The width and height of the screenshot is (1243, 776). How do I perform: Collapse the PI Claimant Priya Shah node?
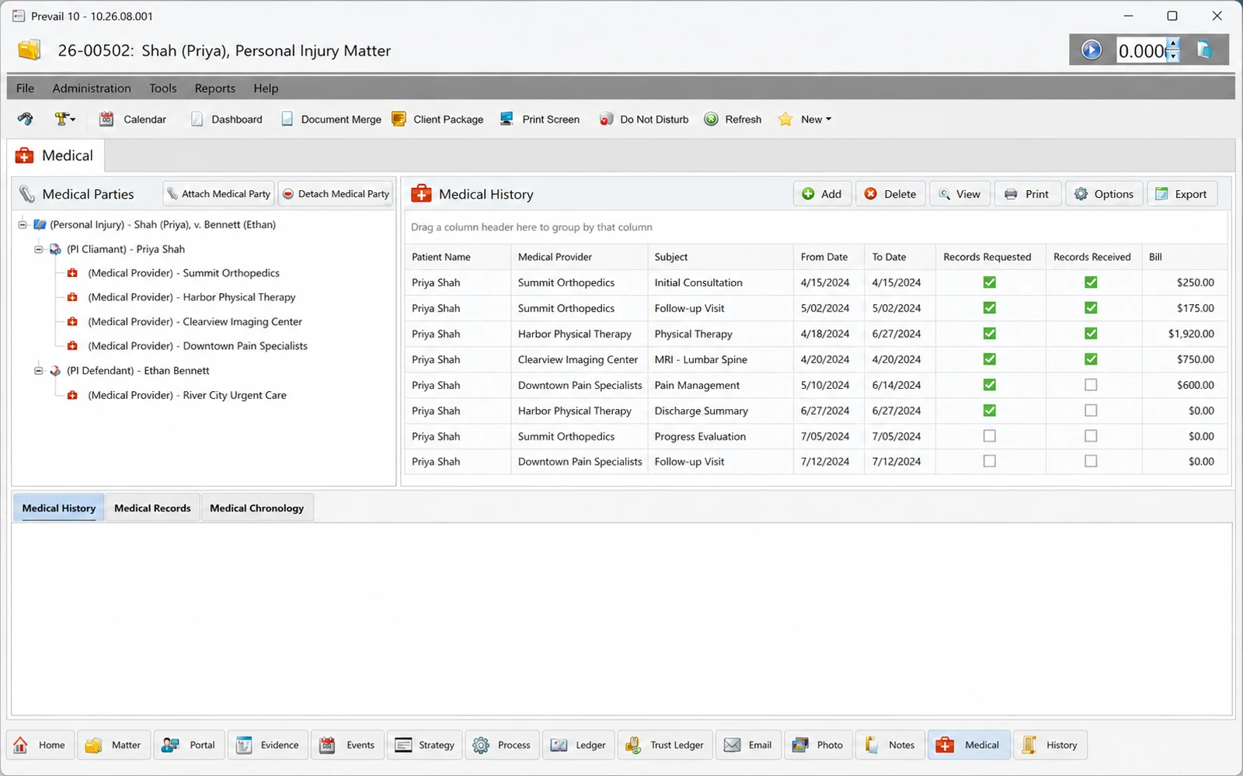pyautogui.click(x=38, y=249)
